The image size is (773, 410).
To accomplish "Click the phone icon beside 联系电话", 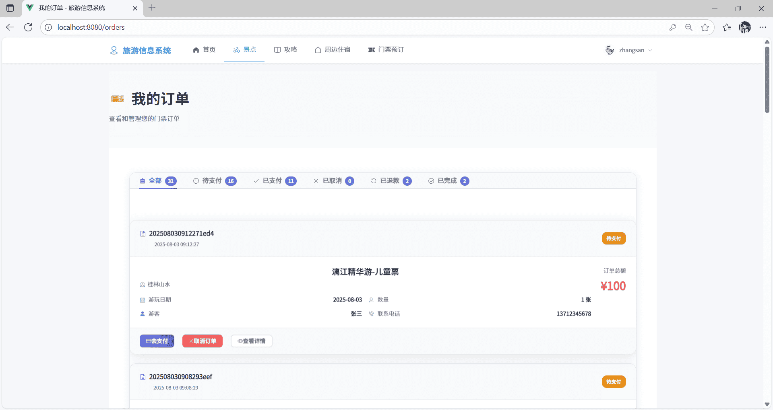I will pyautogui.click(x=371, y=314).
